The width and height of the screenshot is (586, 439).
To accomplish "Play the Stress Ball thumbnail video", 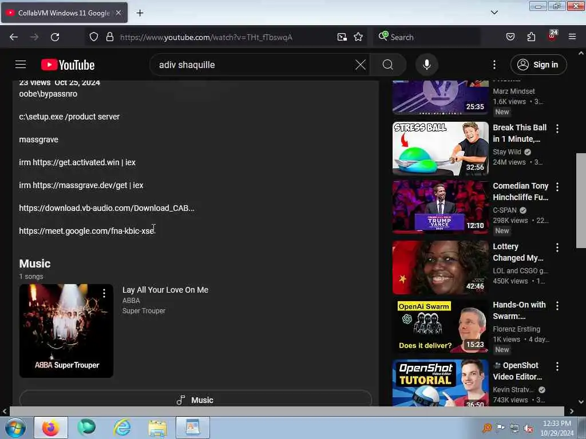I will click(x=441, y=149).
